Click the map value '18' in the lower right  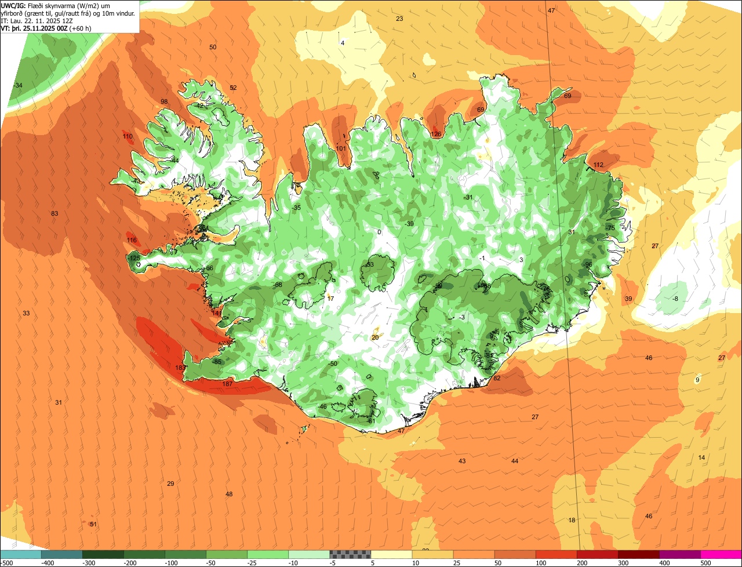pos(572,521)
